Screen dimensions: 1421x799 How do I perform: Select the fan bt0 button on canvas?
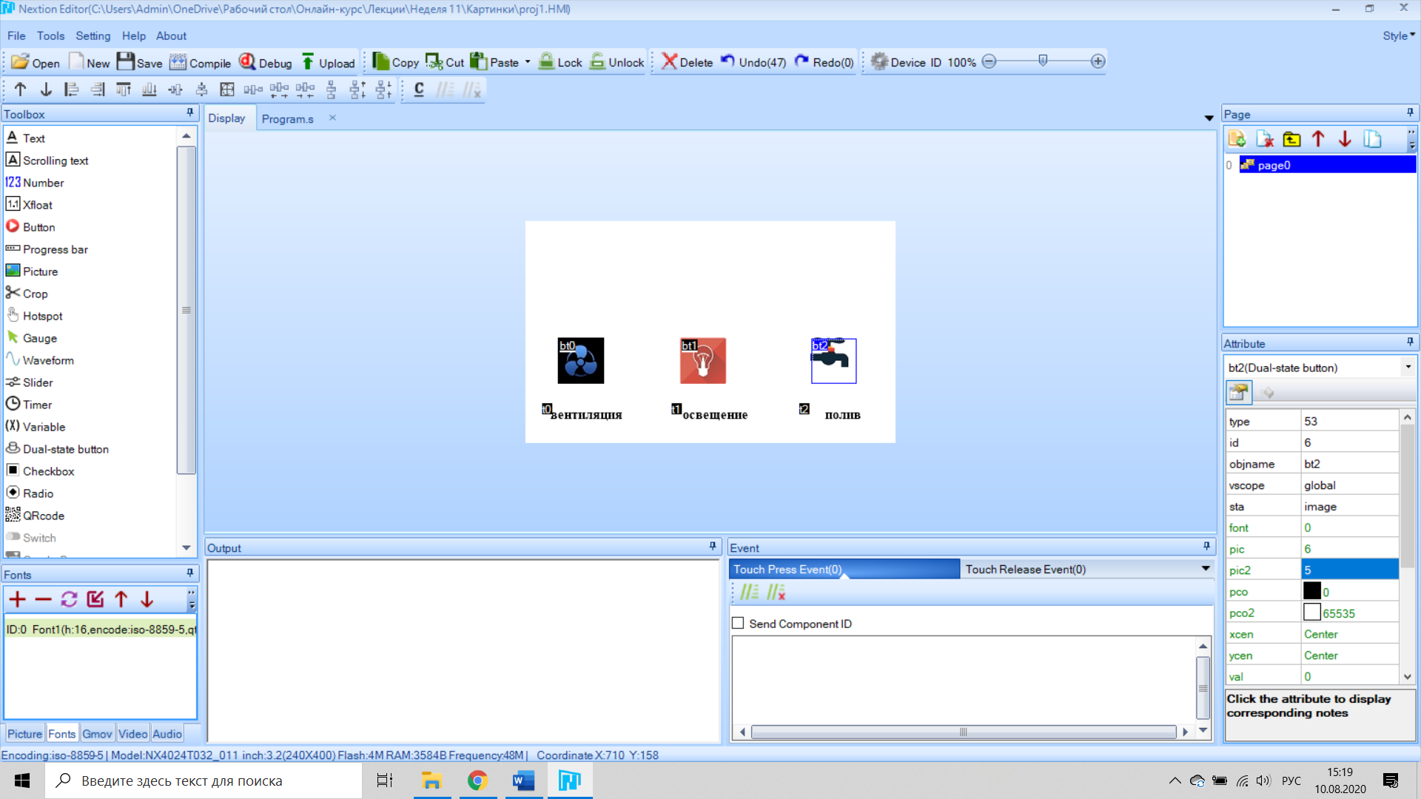coord(580,361)
